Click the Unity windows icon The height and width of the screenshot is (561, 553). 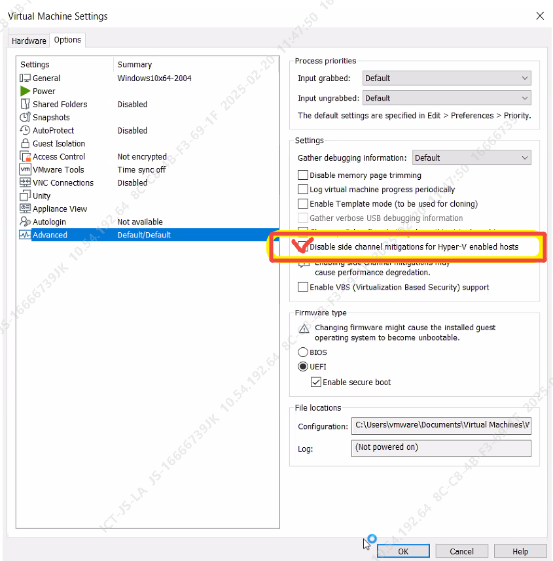pyautogui.click(x=25, y=195)
